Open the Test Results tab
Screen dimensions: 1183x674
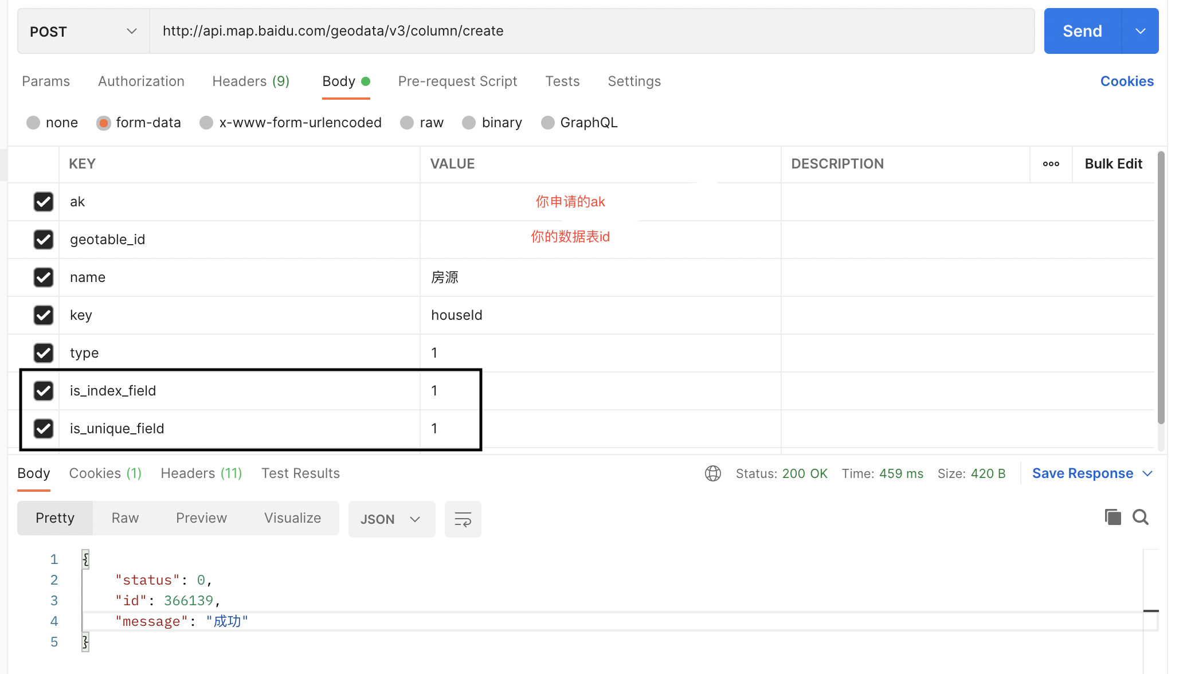(x=300, y=473)
